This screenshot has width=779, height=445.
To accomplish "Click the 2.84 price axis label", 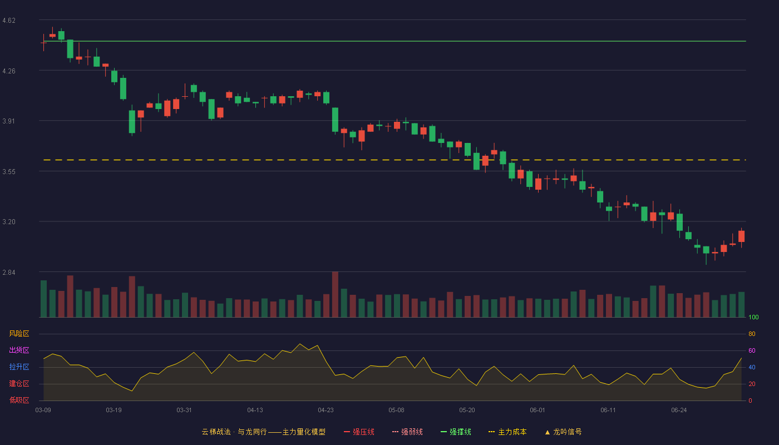I will pos(9,273).
